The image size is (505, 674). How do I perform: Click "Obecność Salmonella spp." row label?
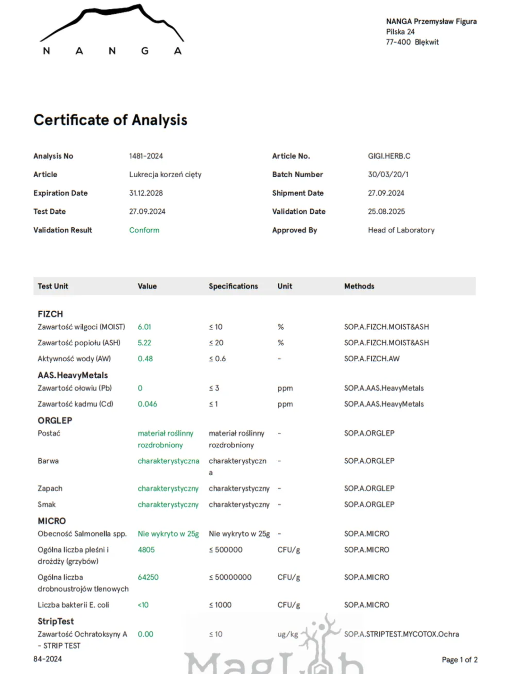82,534
